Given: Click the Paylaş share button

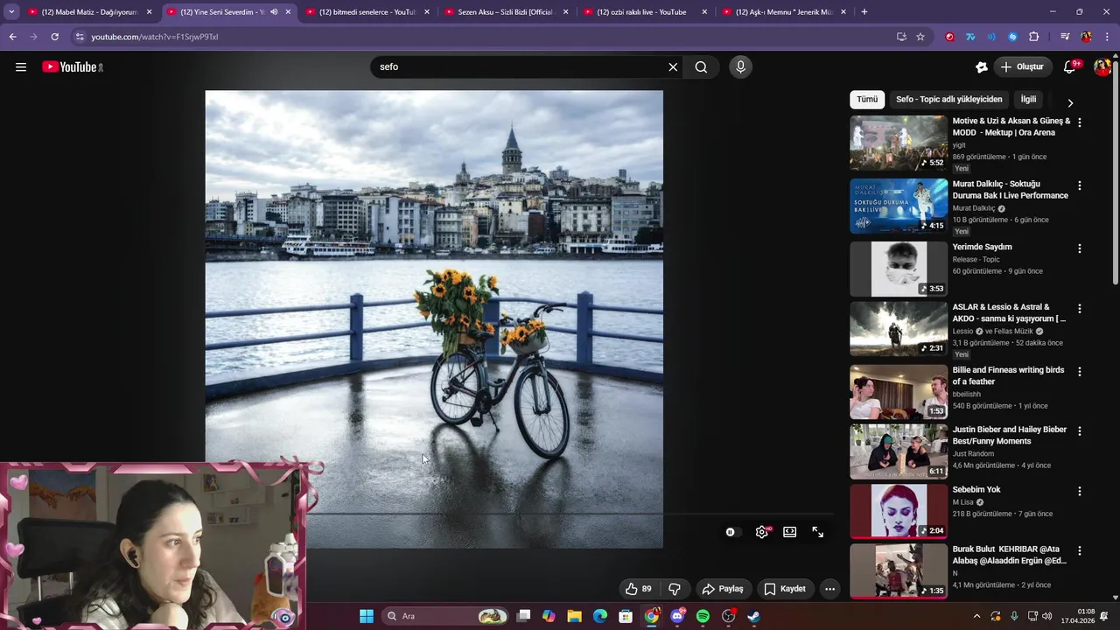Looking at the screenshot, I should click(x=723, y=589).
